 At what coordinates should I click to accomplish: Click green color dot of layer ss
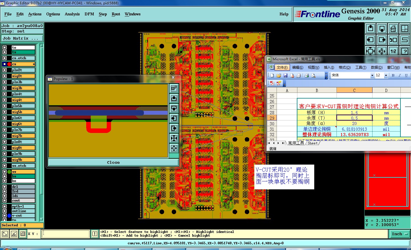pos(9,172)
